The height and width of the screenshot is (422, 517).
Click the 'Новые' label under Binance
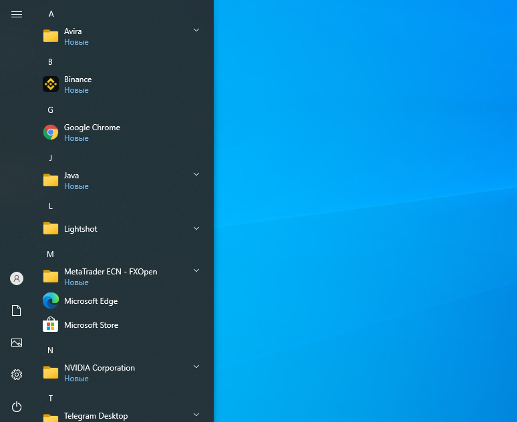coord(76,90)
